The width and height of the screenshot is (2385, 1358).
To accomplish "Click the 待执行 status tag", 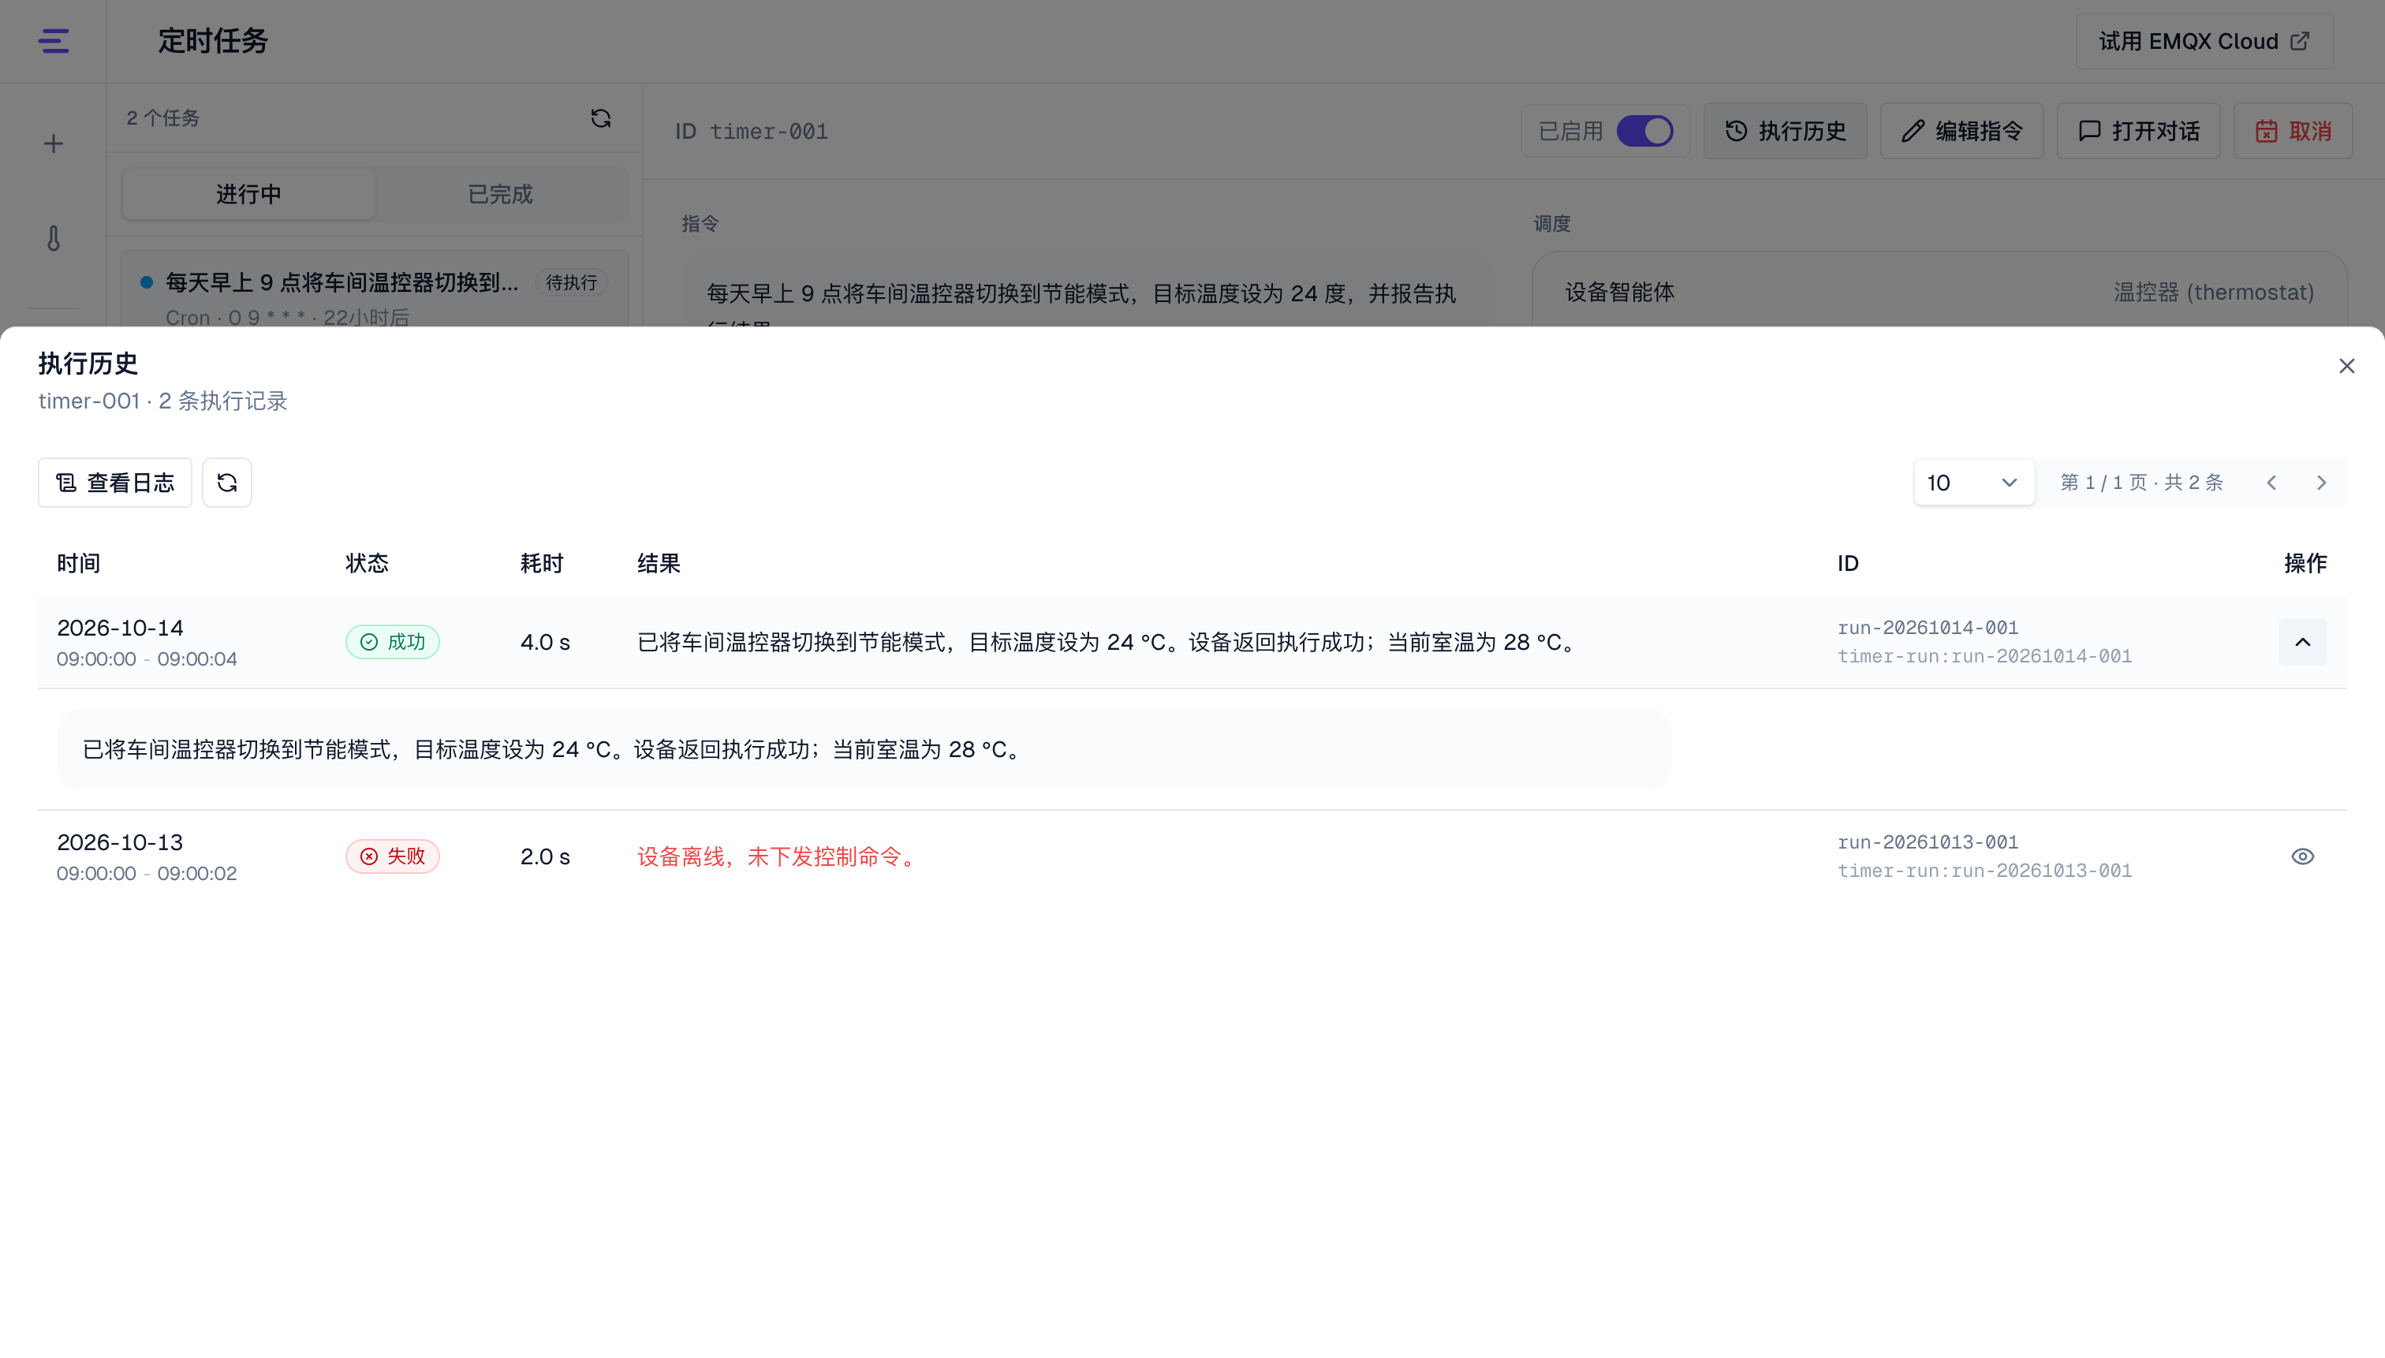I will coord(571,282).
